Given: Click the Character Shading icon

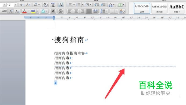Looking at the screenshot, I should click(53, 11).
